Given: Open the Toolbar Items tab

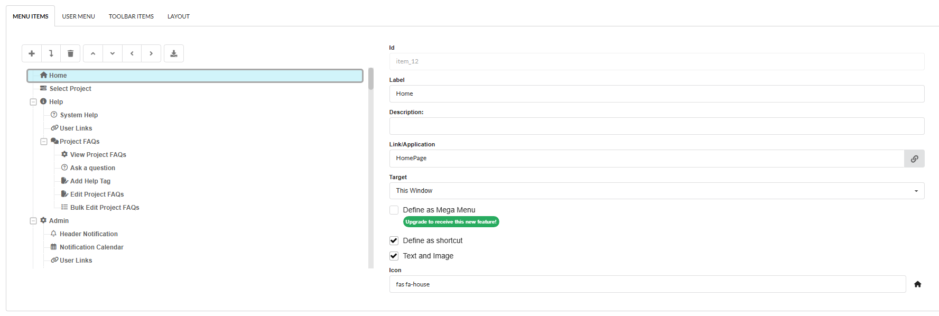Looking at the screenshot, I should pos(131,16).
